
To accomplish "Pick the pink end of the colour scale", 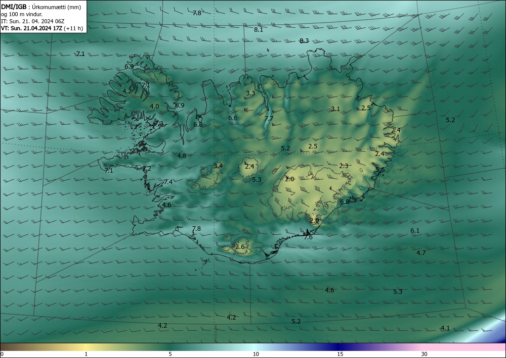I will 465,347.
